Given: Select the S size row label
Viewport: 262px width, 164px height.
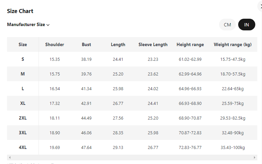Looking at the screenshot, I should [x=23, y=59].
